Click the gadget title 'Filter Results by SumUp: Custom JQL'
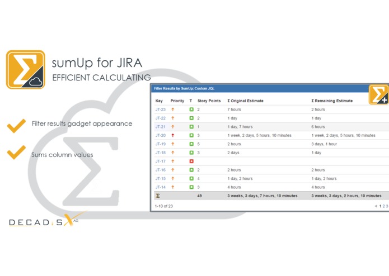This screenshot has height=276, width=389. [184, 88]
